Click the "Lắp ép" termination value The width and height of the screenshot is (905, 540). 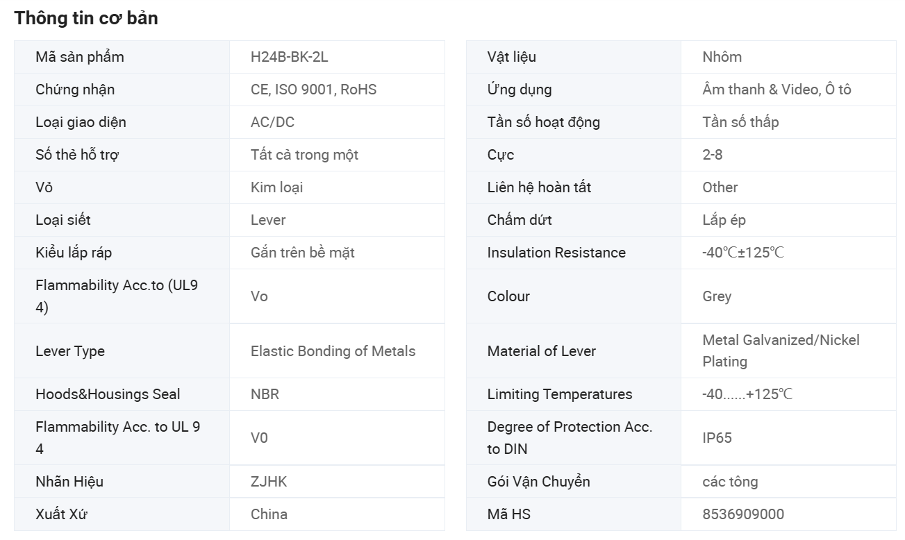[x=724, y=220]
